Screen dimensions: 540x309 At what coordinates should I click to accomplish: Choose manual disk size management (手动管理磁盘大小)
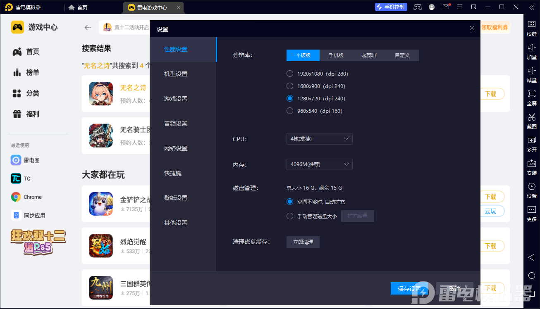click(x=290, y=216)
